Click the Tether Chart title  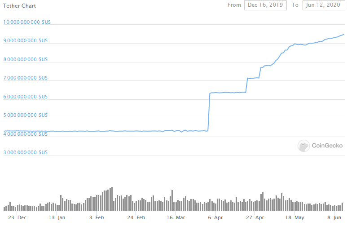(19, 6)
